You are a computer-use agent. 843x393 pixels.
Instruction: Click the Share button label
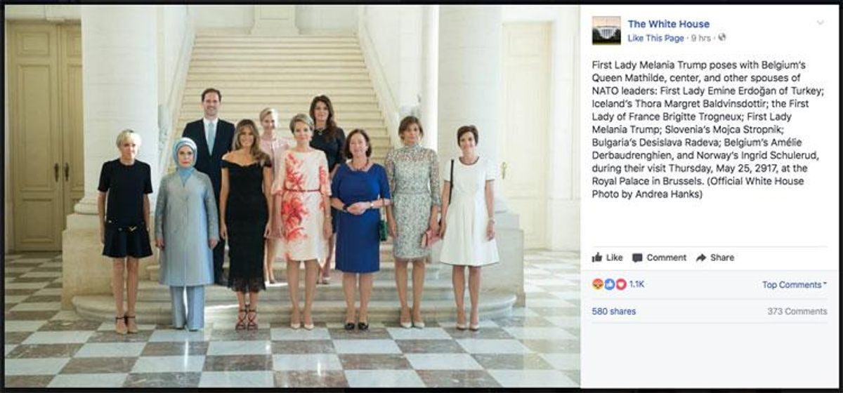tap(721, 258)
